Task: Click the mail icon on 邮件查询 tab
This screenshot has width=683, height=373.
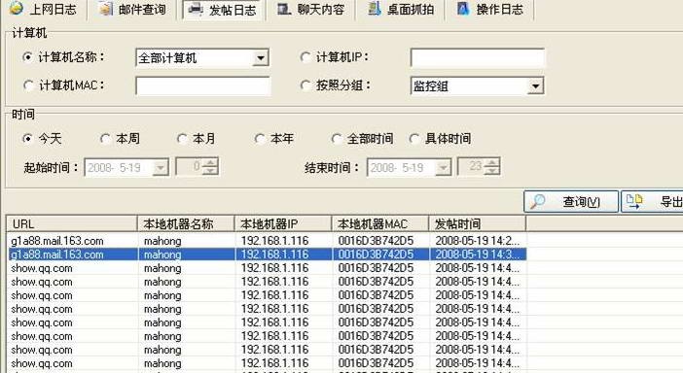Action: (106, 9)
